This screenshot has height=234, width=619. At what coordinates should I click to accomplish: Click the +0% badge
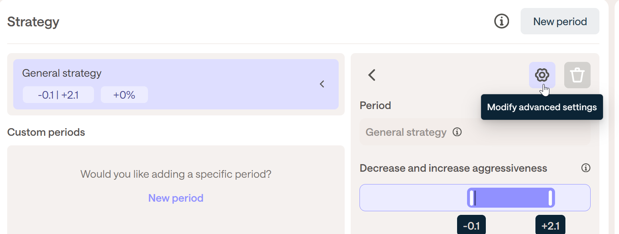[x=124, y=95]
